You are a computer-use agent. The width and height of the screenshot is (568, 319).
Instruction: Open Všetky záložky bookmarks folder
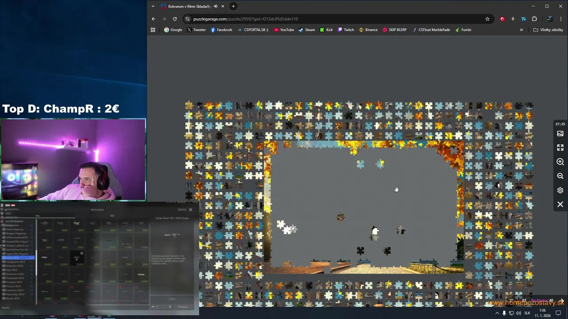pos(548,30)
